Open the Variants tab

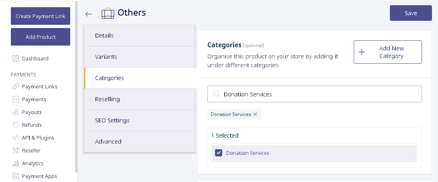coord(140,57)
